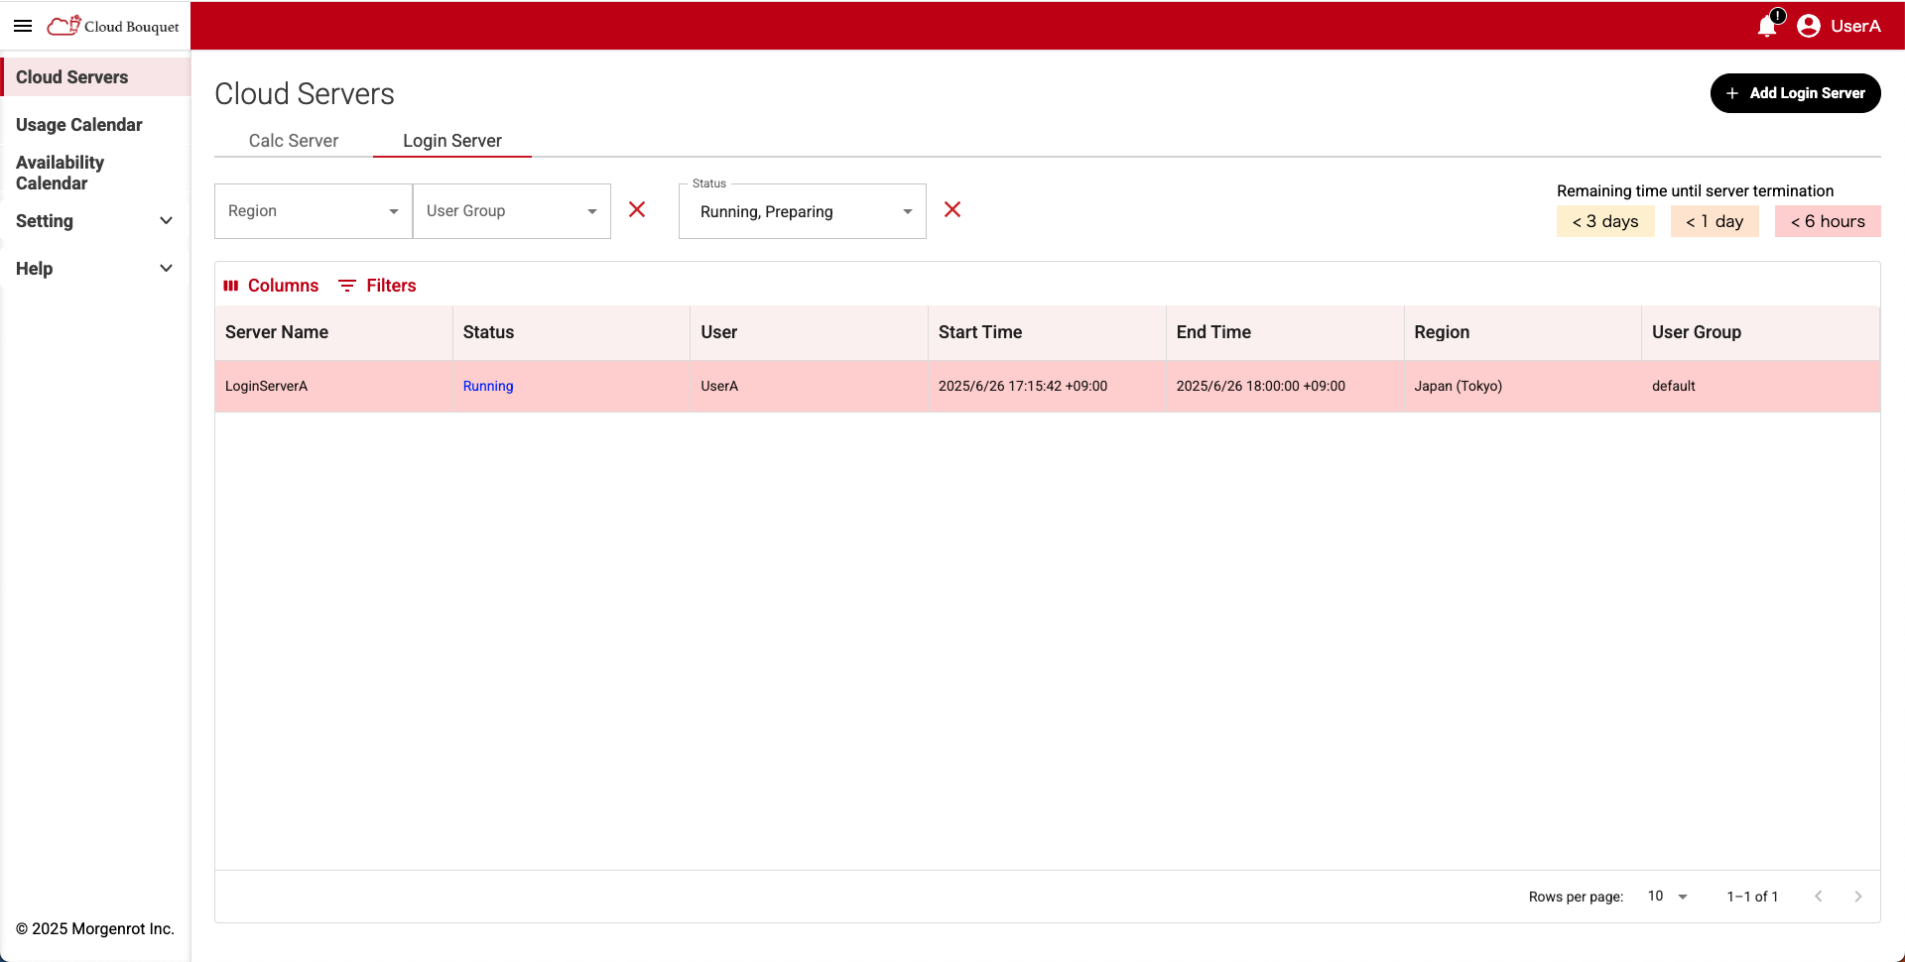Screen dimensions: 1905x962
Task: Open the notifications bell
Action: point(1767,26)
